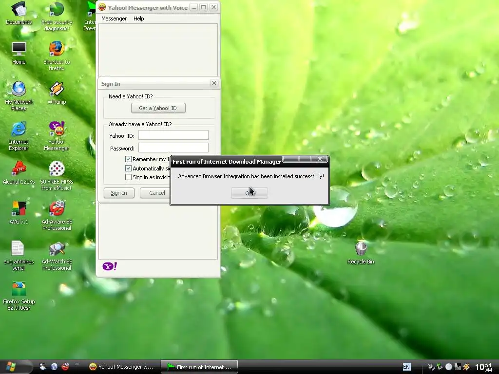The height and width of the screenshot is (374, 499).
Task: Click the green arrow tray icon
Action: coord(440,367)
